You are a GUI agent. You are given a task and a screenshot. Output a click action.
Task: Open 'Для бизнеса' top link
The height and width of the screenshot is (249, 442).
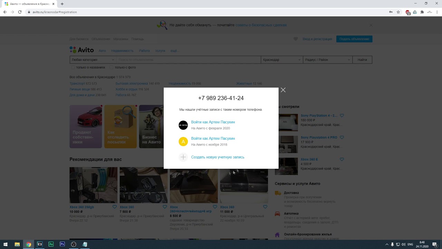point(79,39)
